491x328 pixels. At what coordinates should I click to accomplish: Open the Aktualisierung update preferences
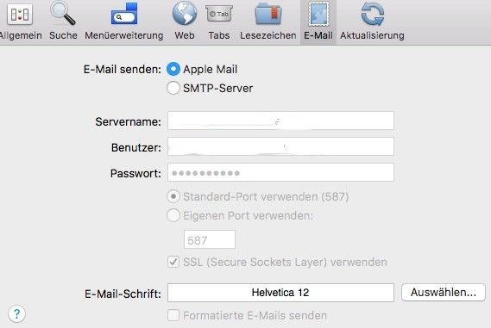[372, 14]
